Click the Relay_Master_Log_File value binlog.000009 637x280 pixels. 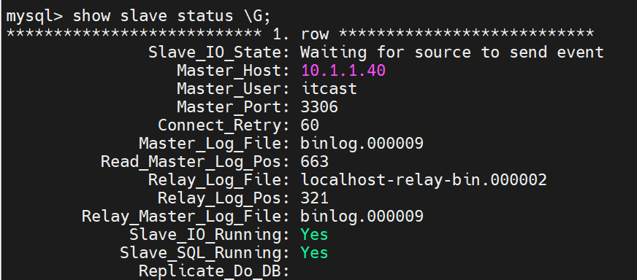(362, 217)
